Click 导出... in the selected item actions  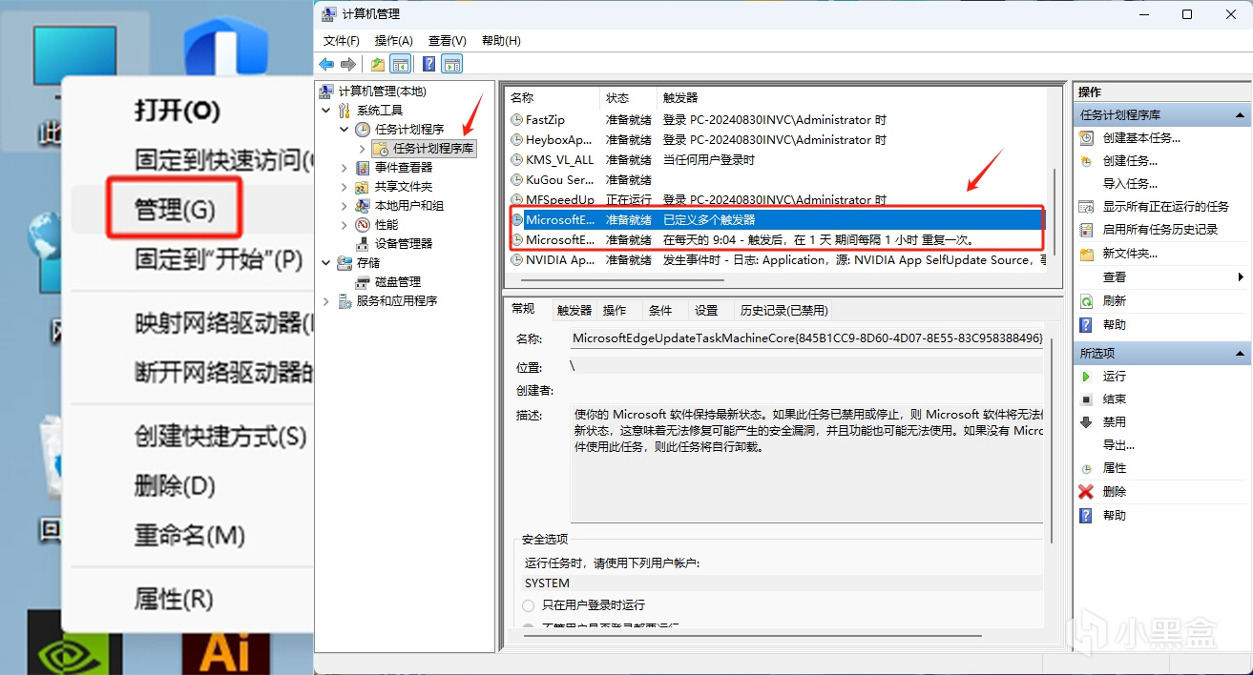point(1118,444)
